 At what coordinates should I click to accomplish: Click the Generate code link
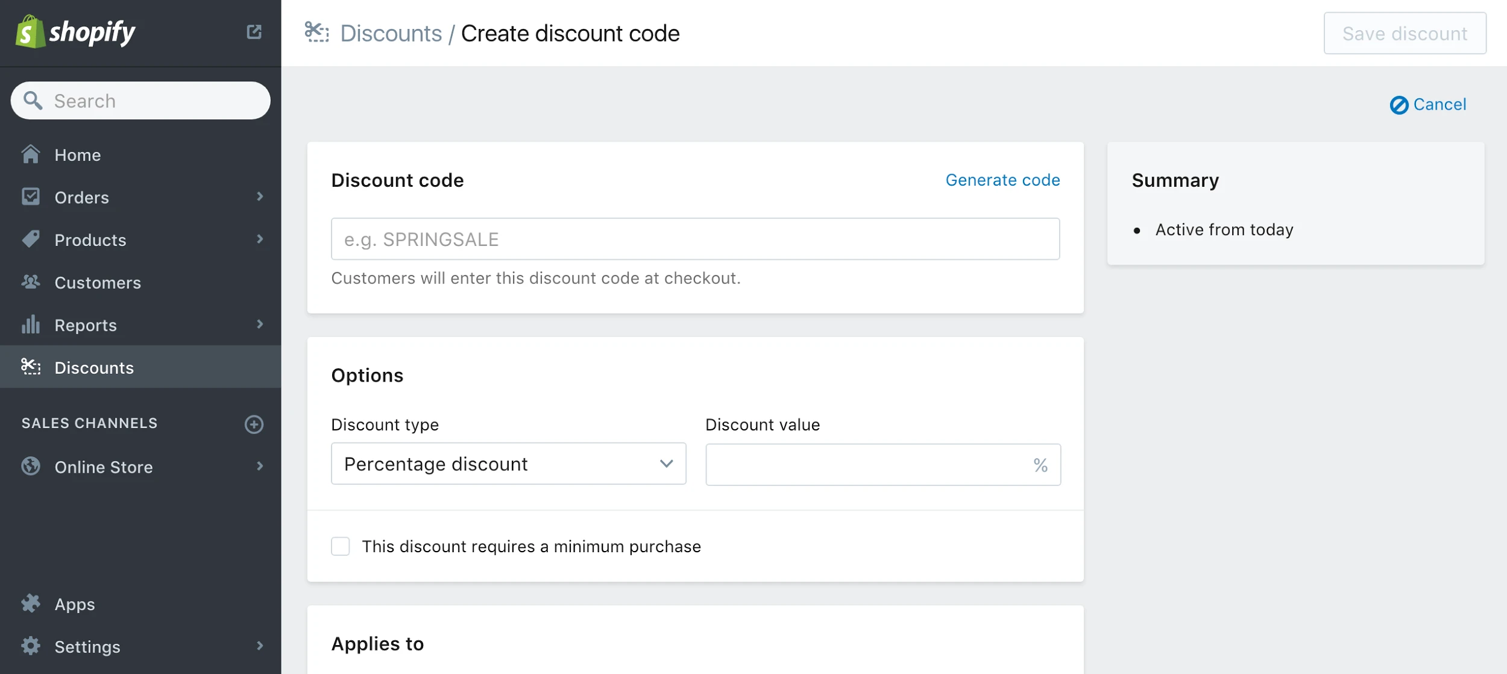pos(1002,180)
